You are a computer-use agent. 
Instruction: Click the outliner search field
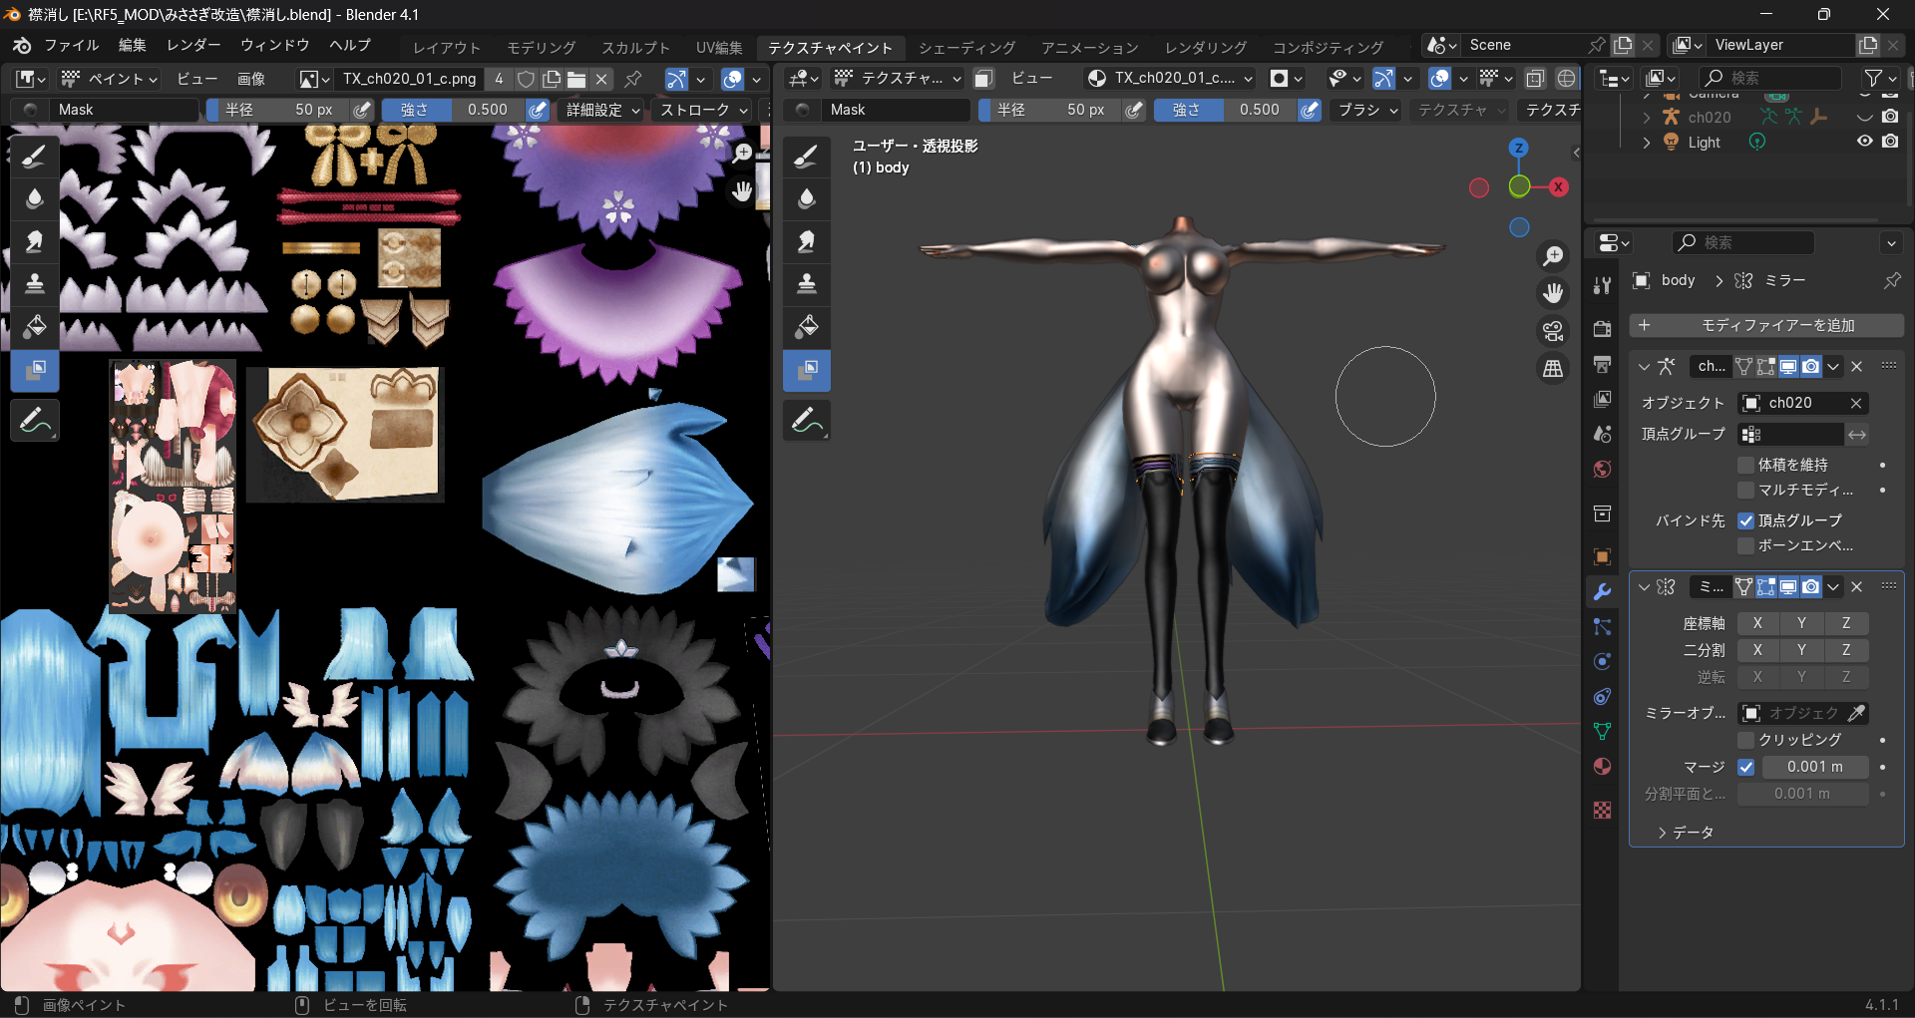pyautogui.click(x=1768, y=78)
